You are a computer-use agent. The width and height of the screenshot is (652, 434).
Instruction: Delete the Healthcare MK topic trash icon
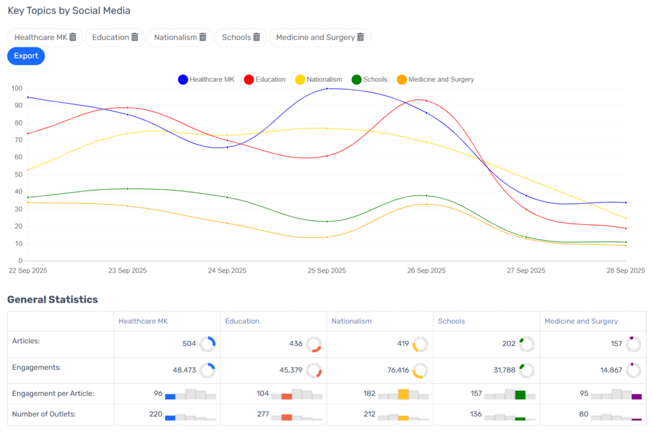(x=73, y=38)
